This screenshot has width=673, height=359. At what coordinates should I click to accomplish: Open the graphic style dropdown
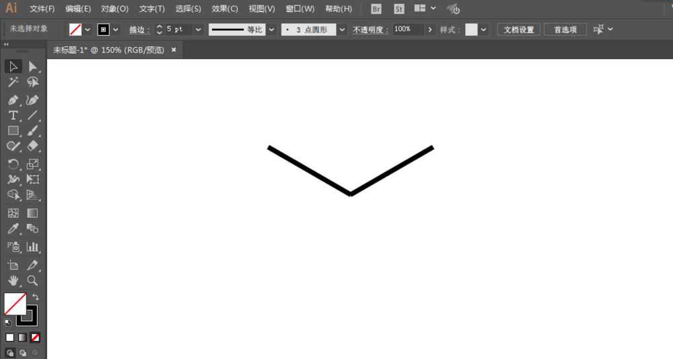[x=484, y=30]
